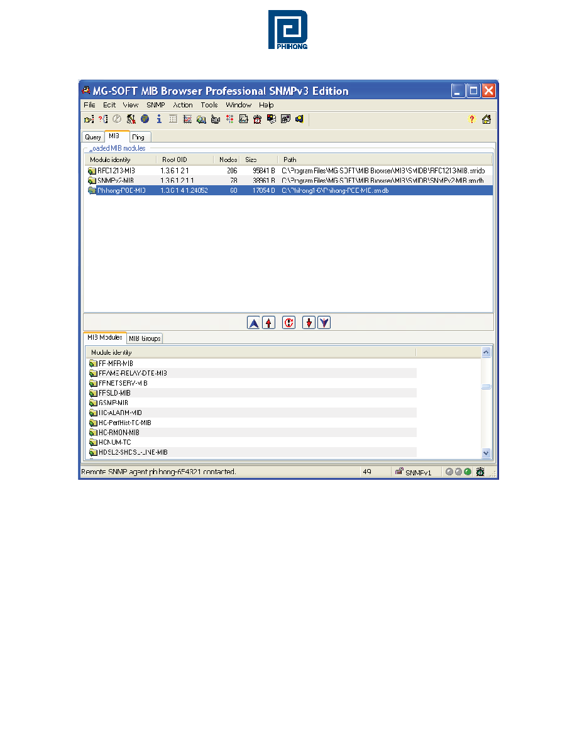Viewport: 577px width, 746px height.
Task: Click the yellow help question mark icon
Action: tap(472, 119)
